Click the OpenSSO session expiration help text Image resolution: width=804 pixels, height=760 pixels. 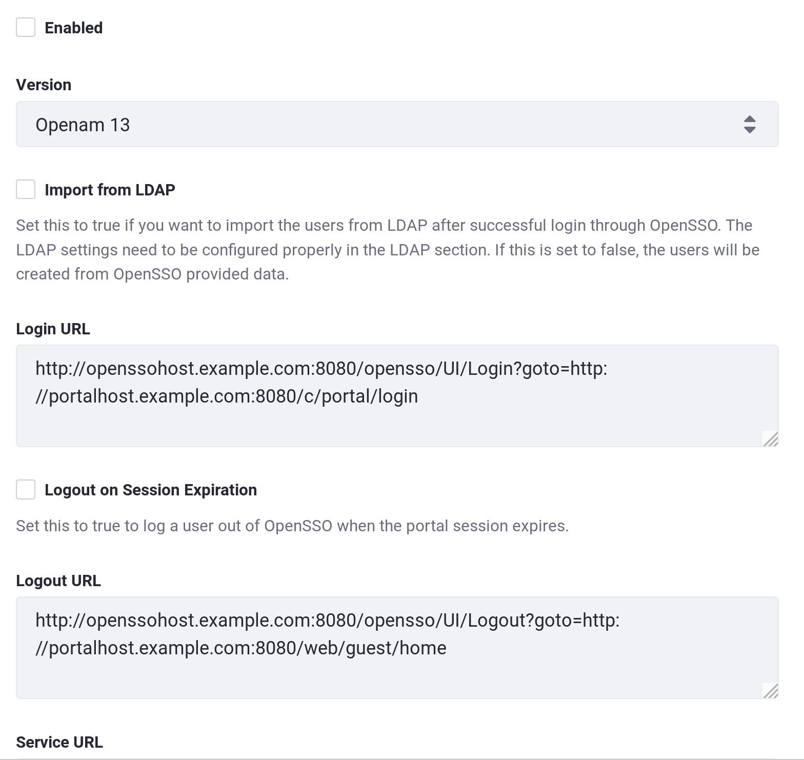[292, 526]
